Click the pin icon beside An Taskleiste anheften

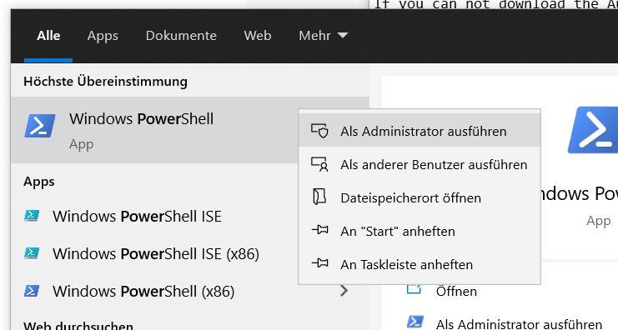point(320,263)
